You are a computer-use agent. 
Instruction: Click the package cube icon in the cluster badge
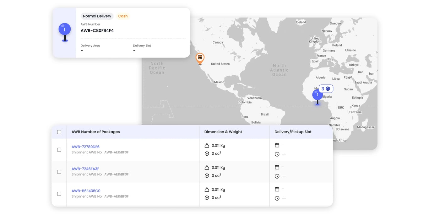(x=328, y=88)
